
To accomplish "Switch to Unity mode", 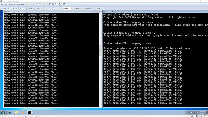I will coord(60,4).
